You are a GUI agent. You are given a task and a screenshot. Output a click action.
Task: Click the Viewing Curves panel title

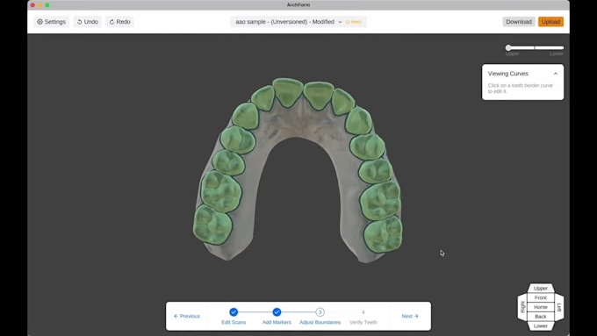508,74
